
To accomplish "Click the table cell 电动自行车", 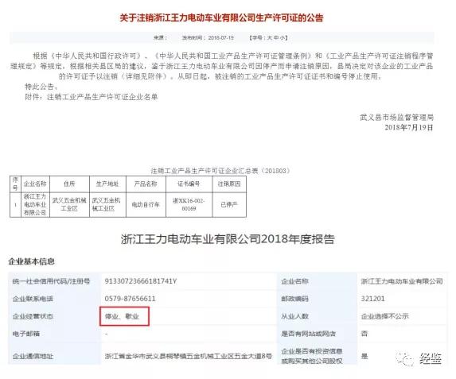I will click(146, 205).
